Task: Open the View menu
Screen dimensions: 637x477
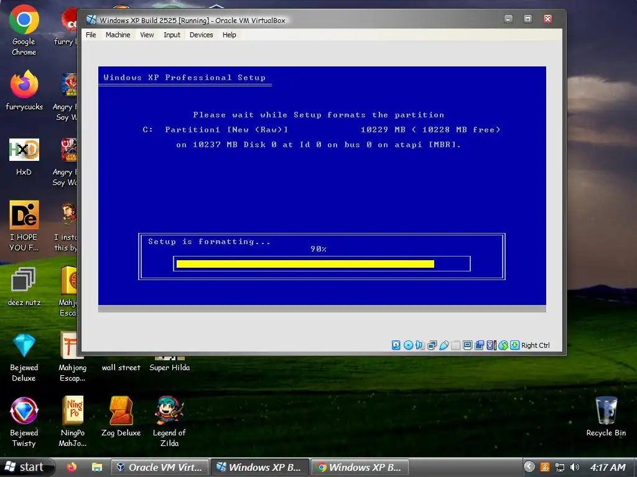Action: [147, 35]
